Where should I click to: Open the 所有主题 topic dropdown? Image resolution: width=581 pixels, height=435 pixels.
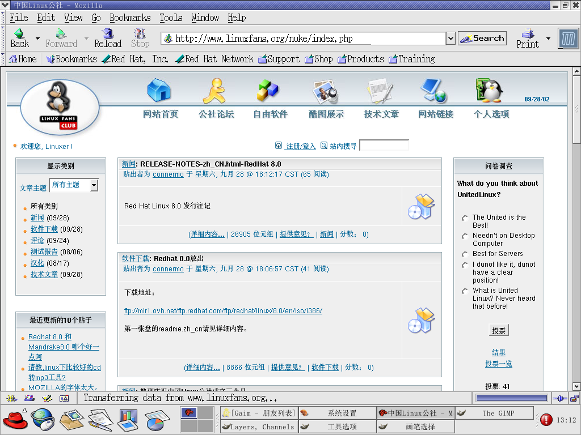pyautogui.click(x=74, y=185)
